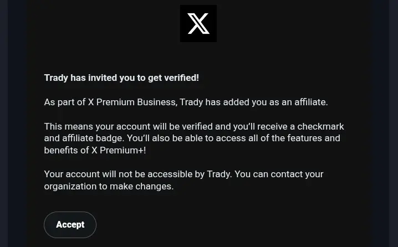Click the heading "Trady has invited you to get verified!"

point(121,78)
